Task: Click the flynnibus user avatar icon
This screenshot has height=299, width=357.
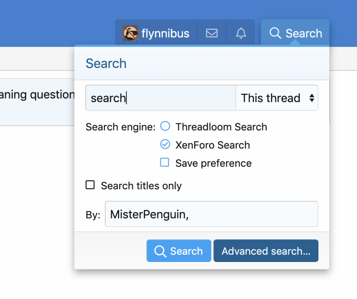Action: tap(130, 33)
